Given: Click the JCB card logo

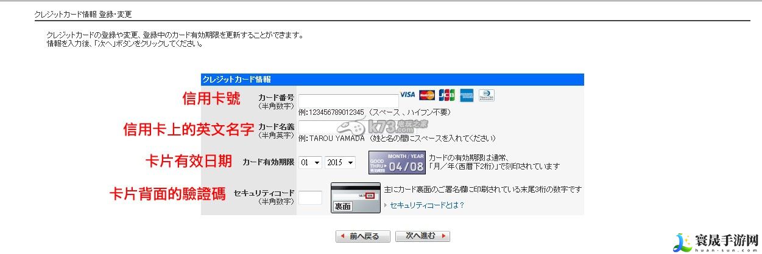Looking at the screenshot, I should pos(446,95).
